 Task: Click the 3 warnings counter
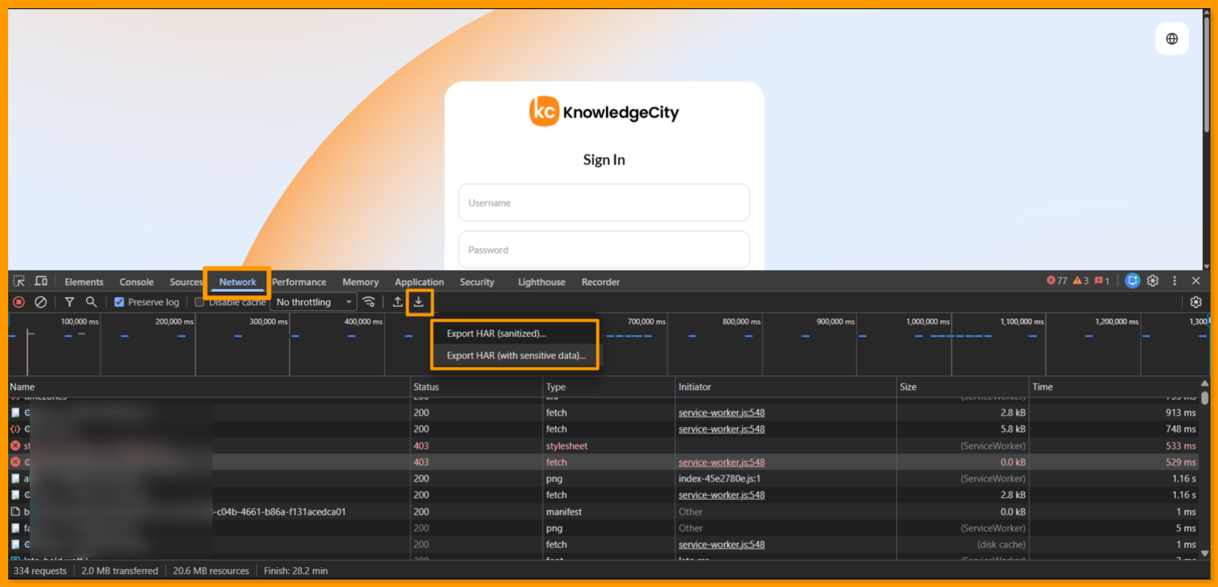click(x=1081, y=281)
